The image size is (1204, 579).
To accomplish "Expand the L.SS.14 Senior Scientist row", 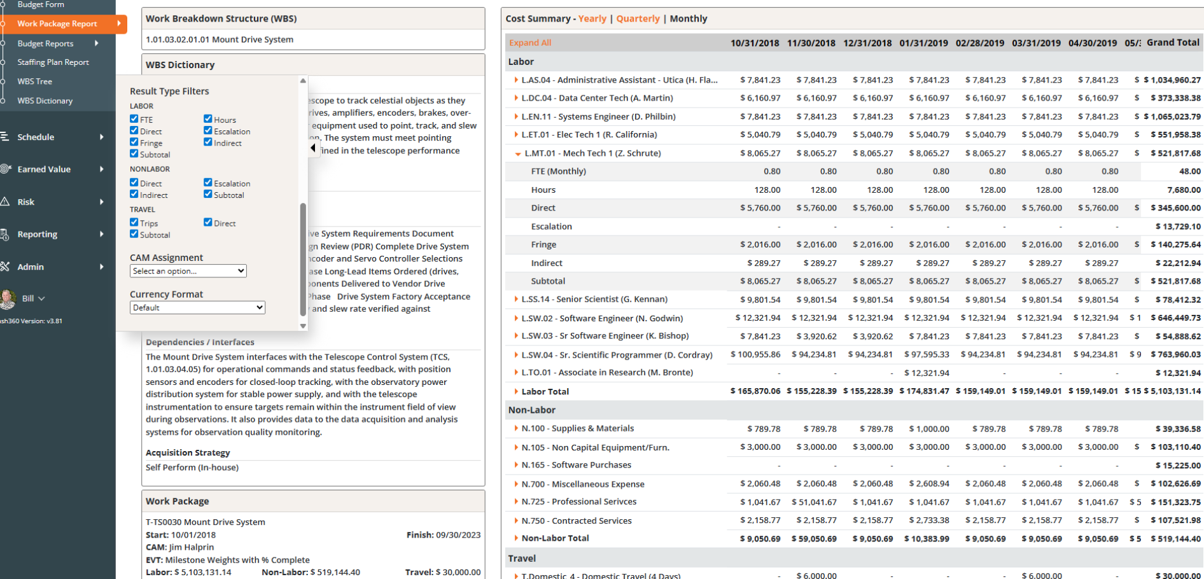I will pyautogui.click(x=516, y=299).
